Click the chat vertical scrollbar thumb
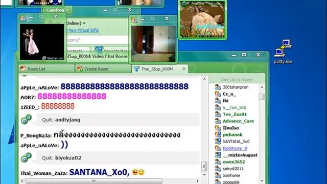This screenshot has width=327, height=184. [204, 166]
